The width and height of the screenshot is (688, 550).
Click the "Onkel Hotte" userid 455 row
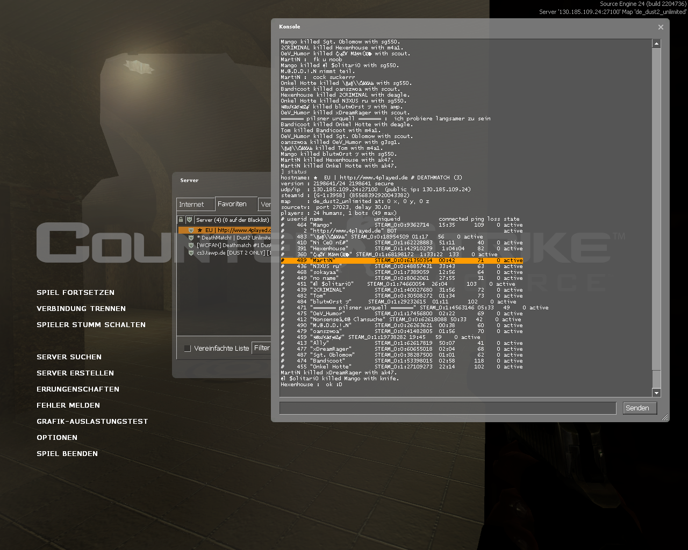click(402, 367)
